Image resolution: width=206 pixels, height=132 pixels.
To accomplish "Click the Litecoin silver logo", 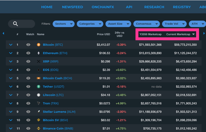I will click(39, 95).
